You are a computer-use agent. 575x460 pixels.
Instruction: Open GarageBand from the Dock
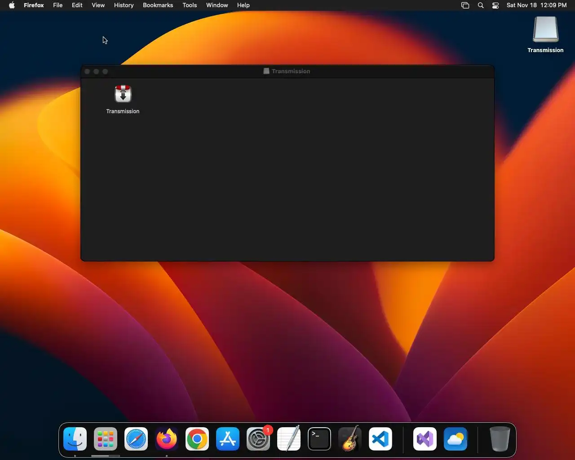tap(350, 439)
